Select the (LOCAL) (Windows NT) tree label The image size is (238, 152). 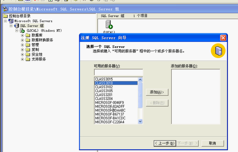click(x=44, y=31)
